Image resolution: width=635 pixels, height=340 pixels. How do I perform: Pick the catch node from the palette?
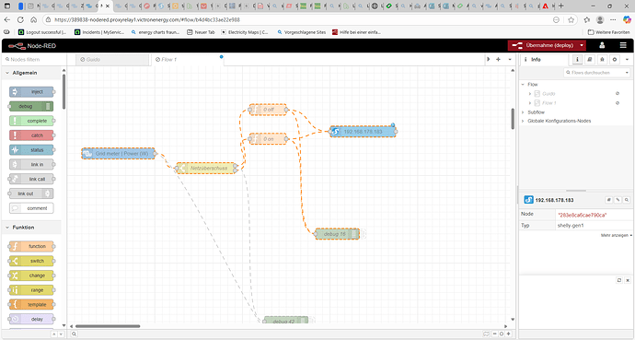31,135
